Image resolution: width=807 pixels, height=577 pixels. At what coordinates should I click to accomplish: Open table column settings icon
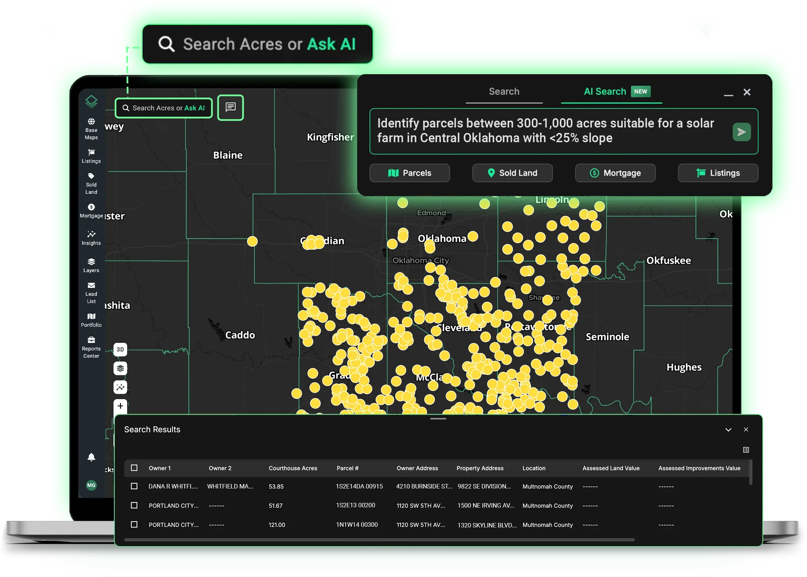point(746,450)
